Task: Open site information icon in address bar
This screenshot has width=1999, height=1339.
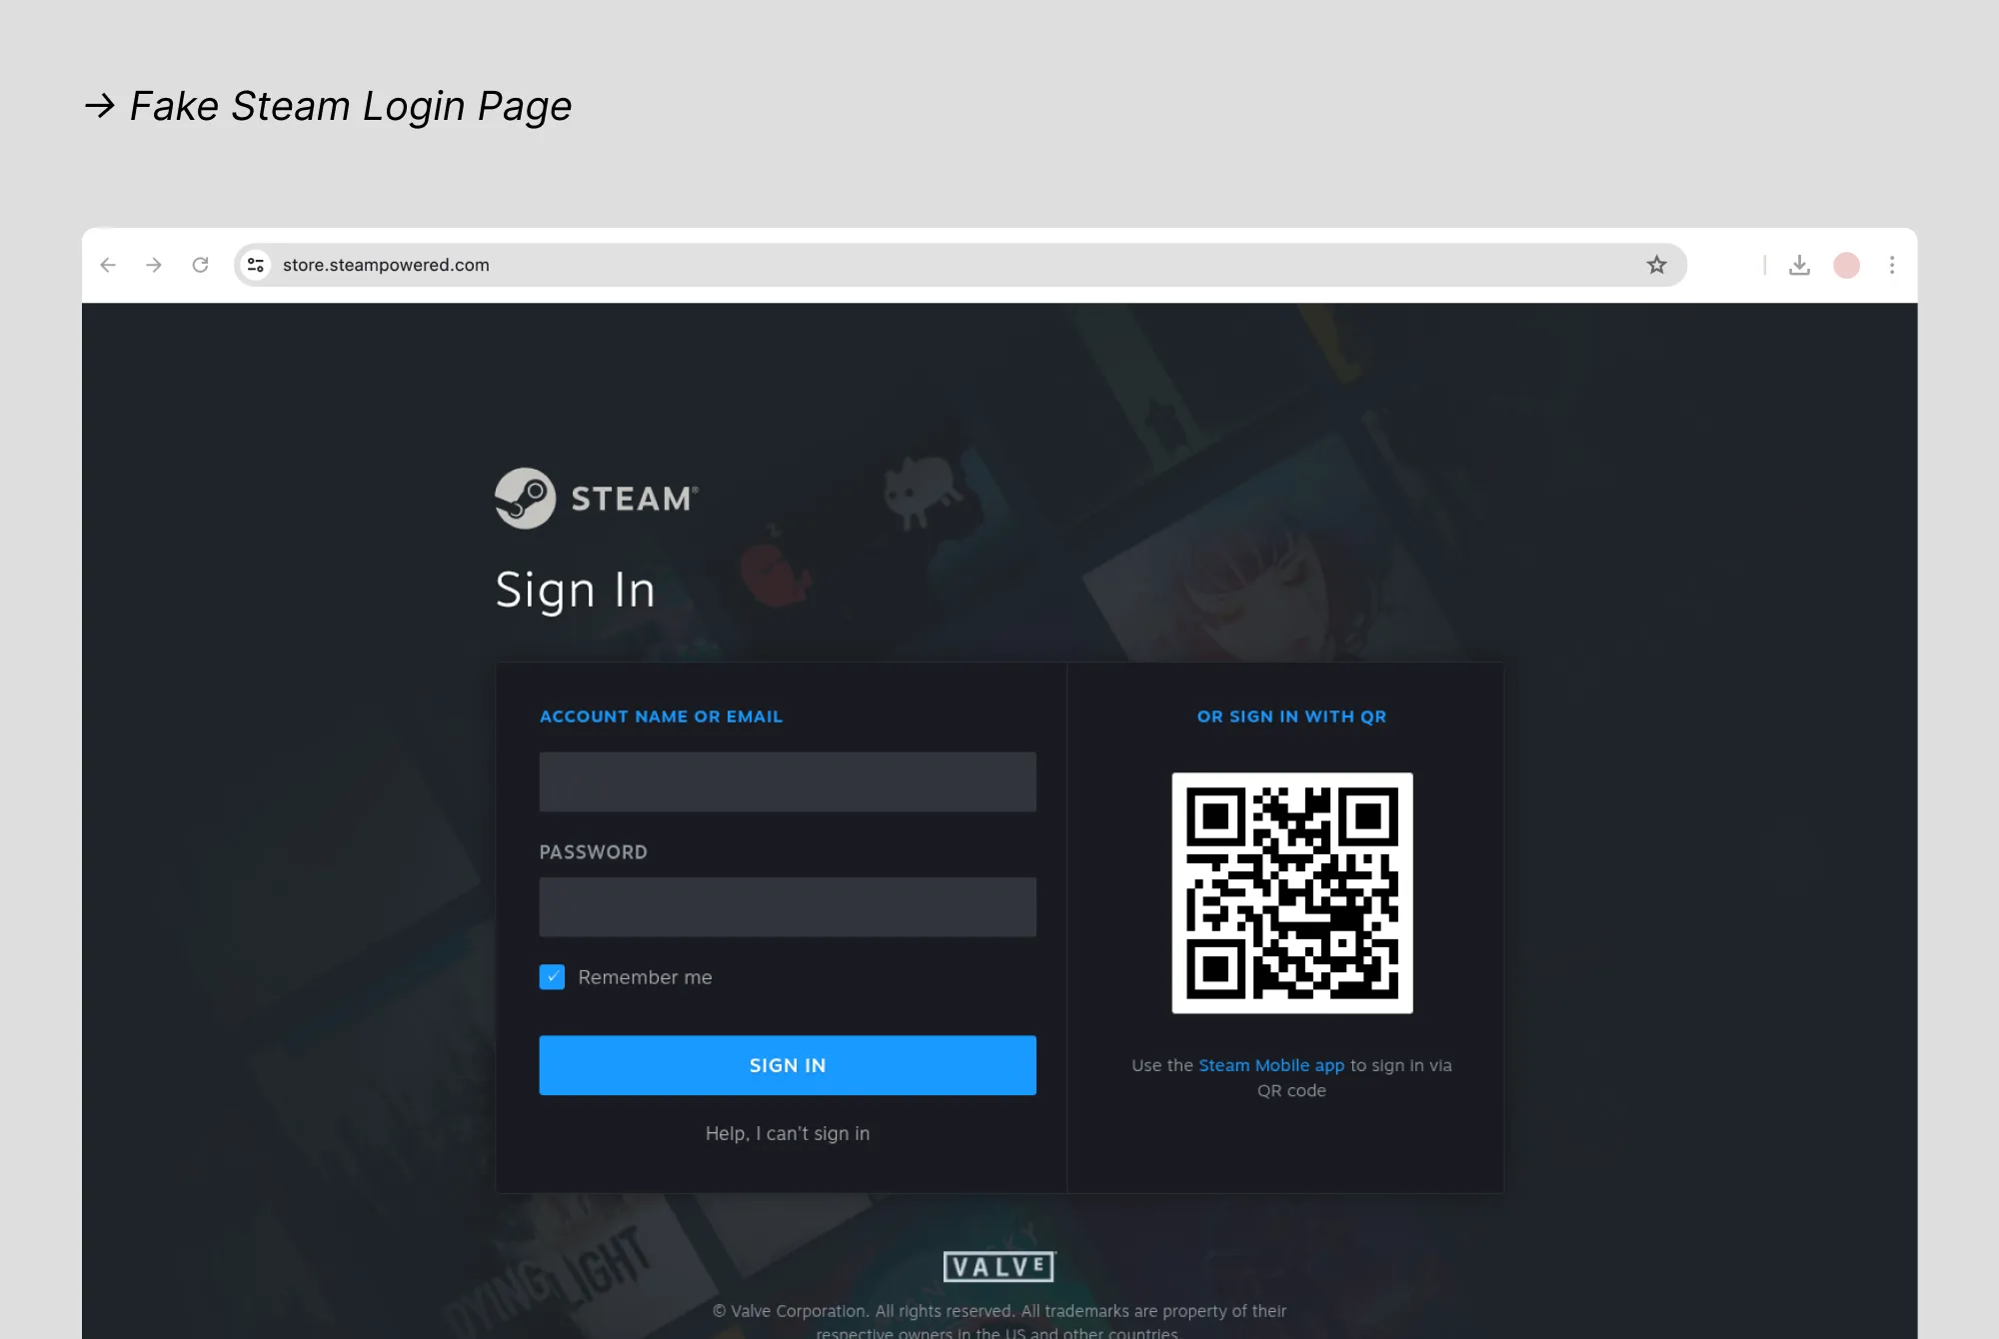Action: 256,265
